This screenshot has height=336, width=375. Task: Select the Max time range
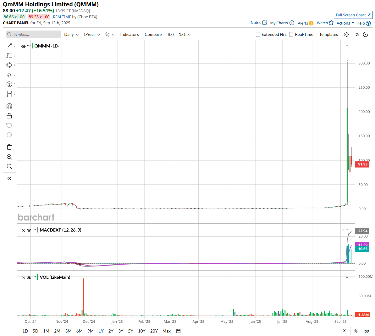pos(167,331)
